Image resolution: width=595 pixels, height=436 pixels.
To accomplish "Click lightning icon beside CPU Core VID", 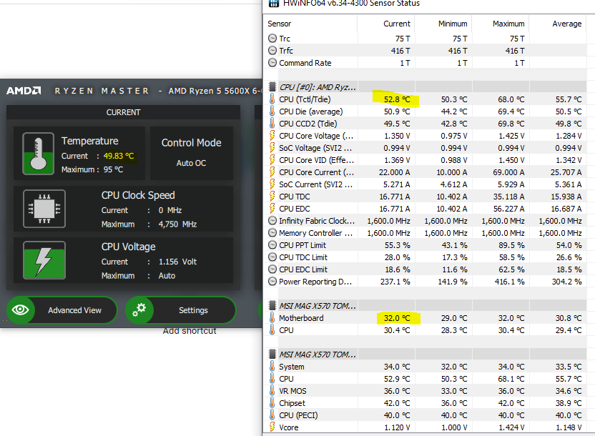I will (272, 159).
